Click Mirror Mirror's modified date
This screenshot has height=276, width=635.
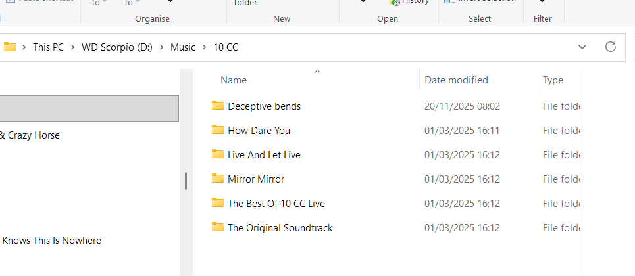(462, 179)
